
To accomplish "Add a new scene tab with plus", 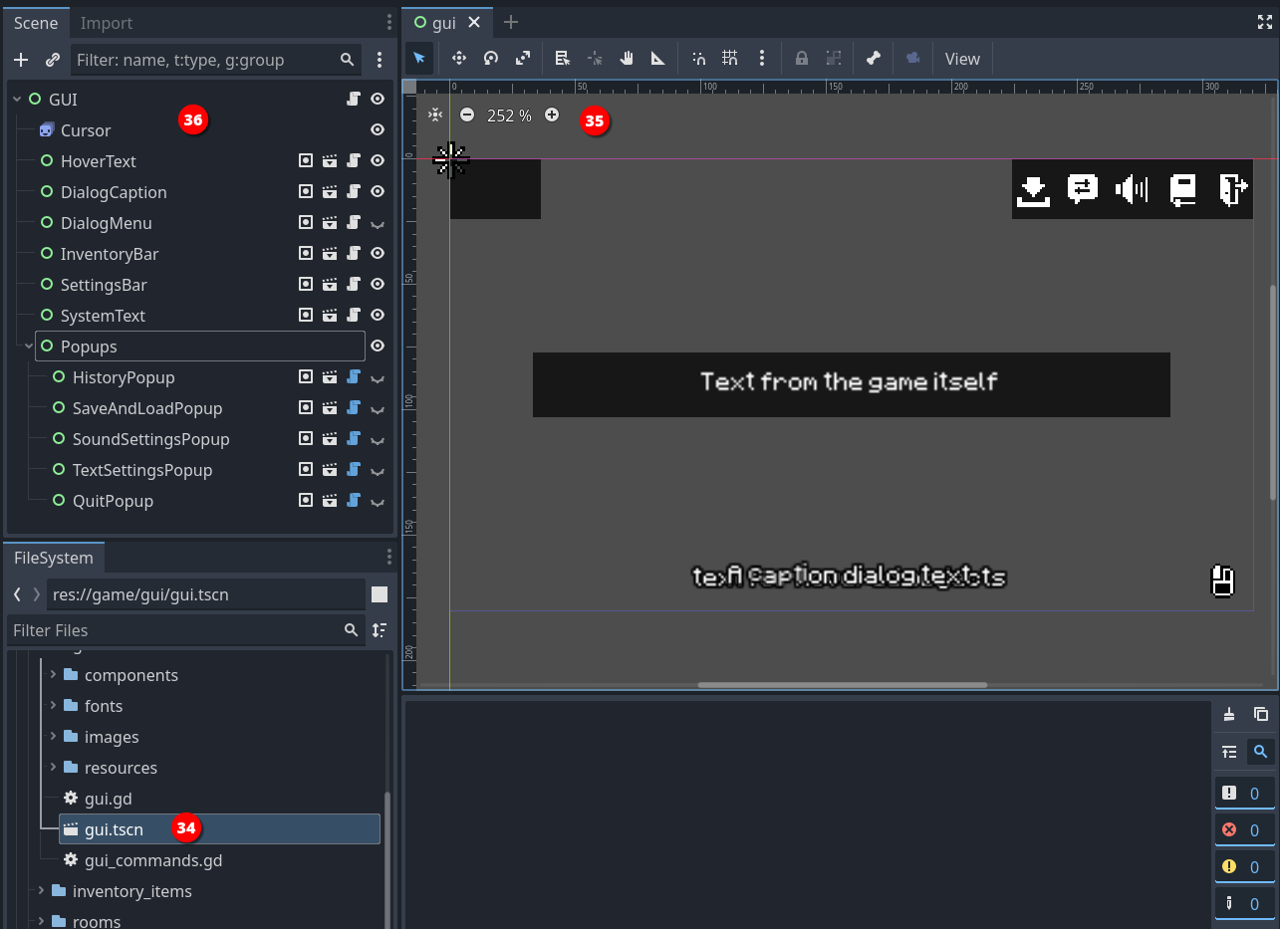I will point(511,22).
